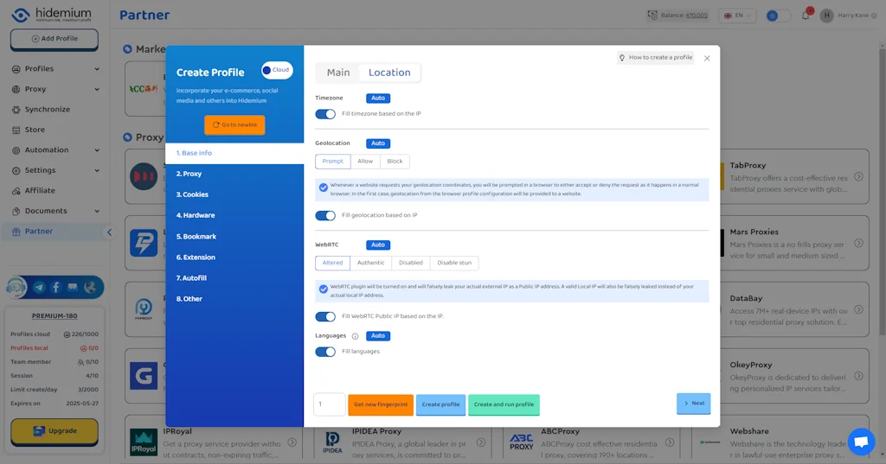Select Disable stun WebRTC mode

coord(454,263)
